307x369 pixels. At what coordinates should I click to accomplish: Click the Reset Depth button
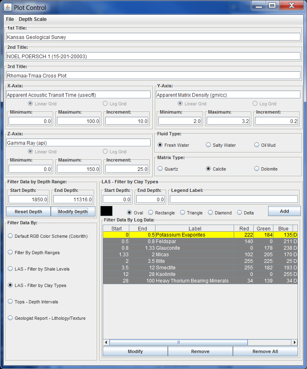(x=28, y=211)
